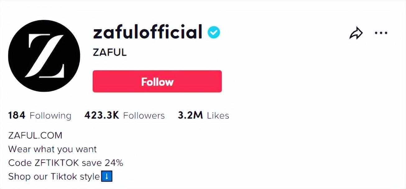The height and width of the screenshot is (189, 406).
Task: Click 'Shop our Tiktok style' text
Action: 53,177
